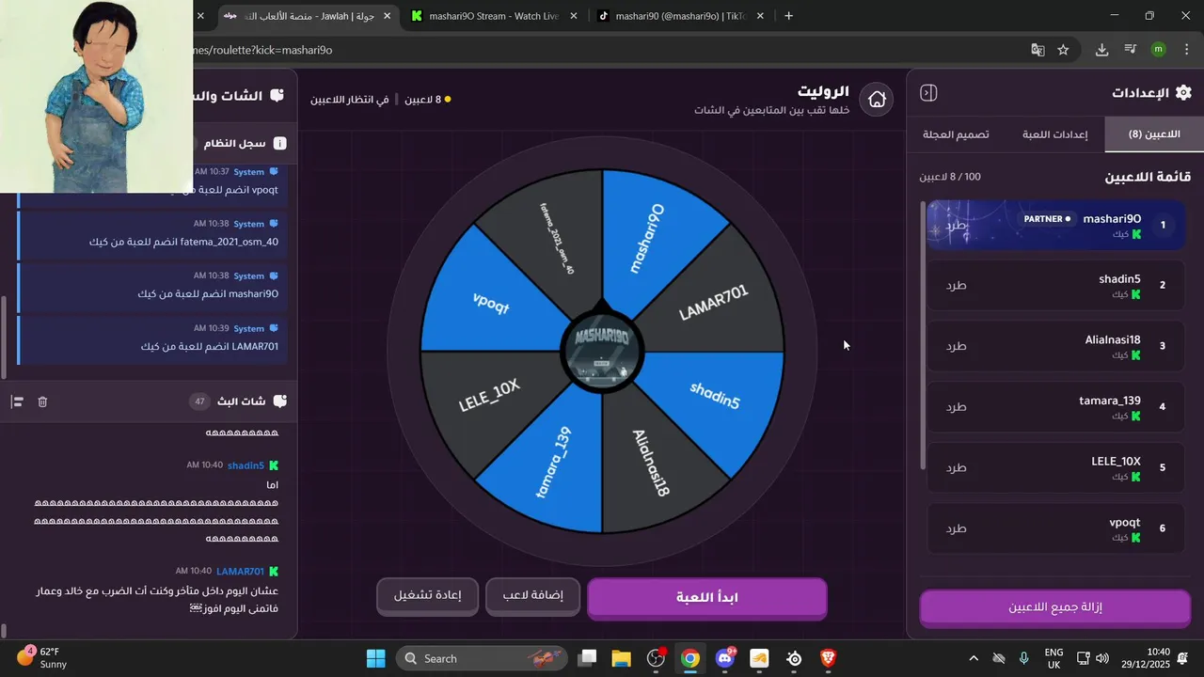1204x677 pixels.
Task: Open the weather widget showing 62°F
Action: (42, 658)
